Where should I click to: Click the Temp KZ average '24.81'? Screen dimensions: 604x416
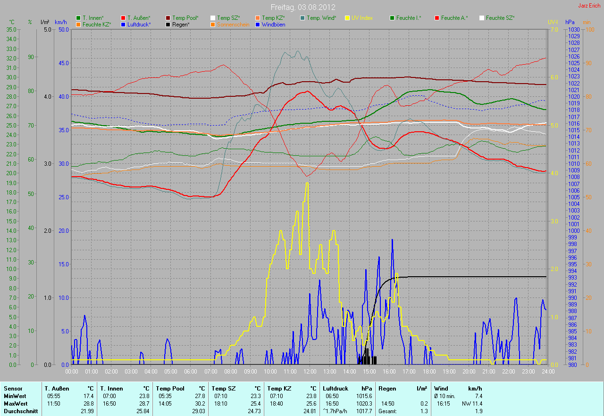(310, 411)
